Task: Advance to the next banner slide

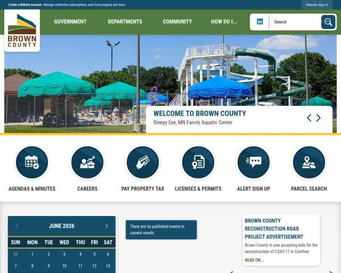Action: pos(318,118)
